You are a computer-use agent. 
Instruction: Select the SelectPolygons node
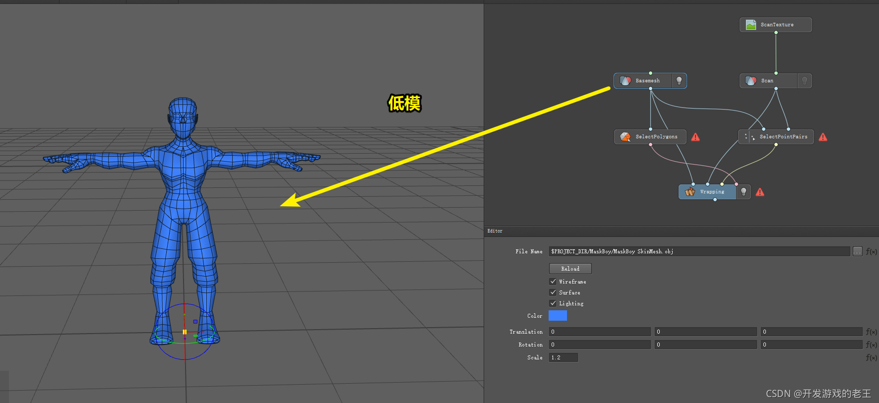tap(650, 137)
